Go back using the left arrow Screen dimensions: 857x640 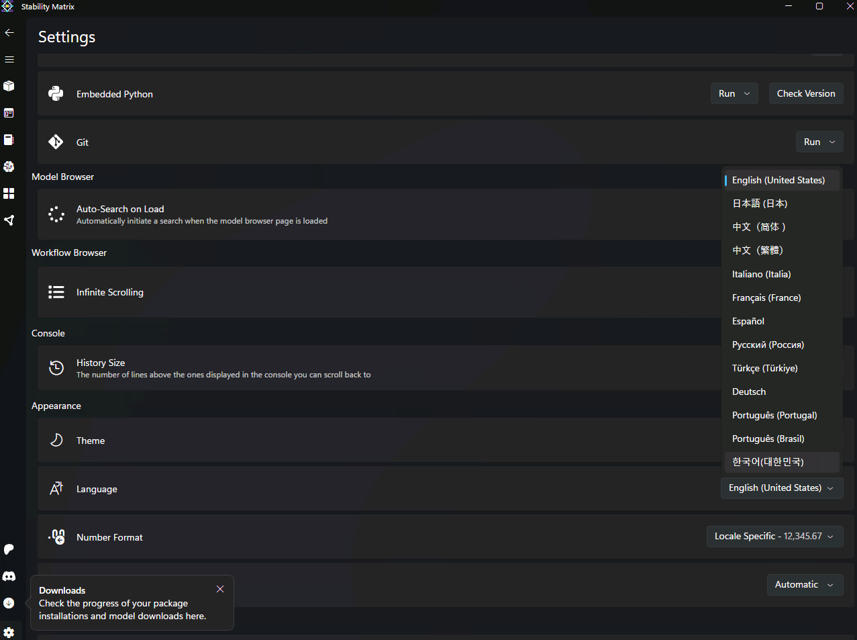tap(9, 32)
